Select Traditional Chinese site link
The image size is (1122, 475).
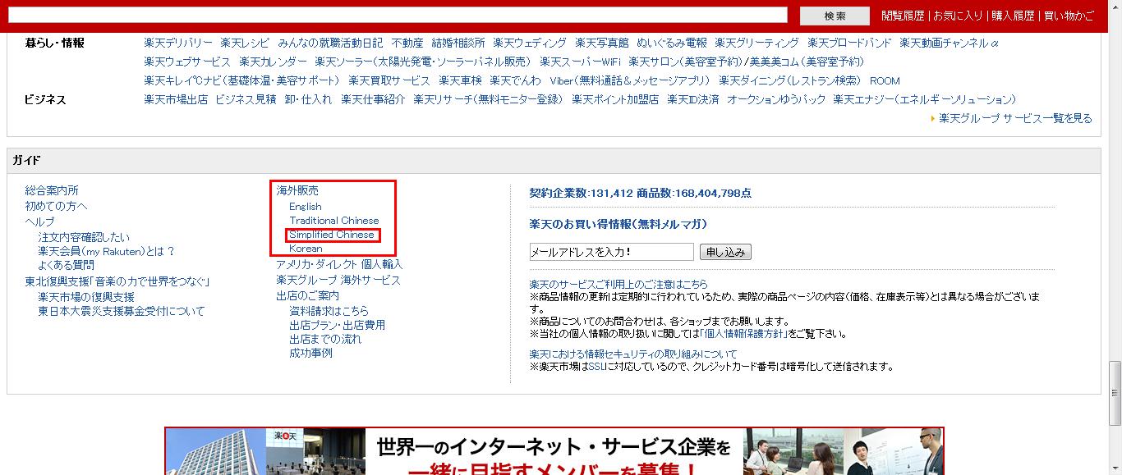pos(334,220)
